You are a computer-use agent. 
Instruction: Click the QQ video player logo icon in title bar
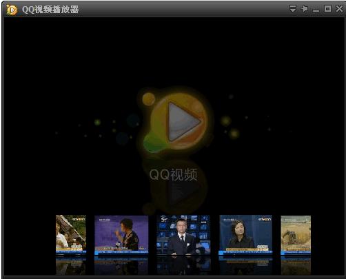coord(12,10)
